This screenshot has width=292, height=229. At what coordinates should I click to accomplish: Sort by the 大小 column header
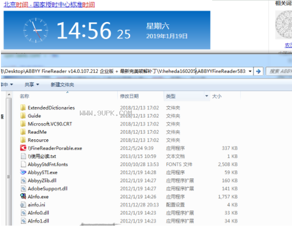tap(217, 96)
